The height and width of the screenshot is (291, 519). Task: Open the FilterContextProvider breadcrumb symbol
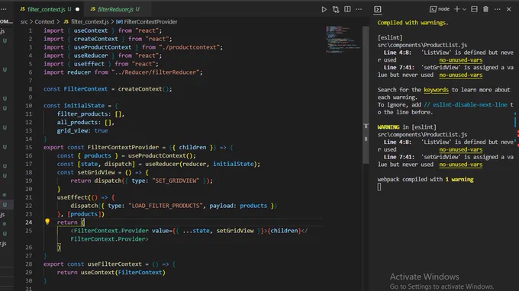pyautogui.click(x=147, y=22)
